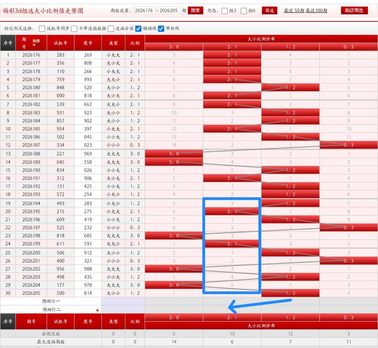Focus the end period field 2026205
The height and width of the screenshot is (348, 378).
(169, 11)
